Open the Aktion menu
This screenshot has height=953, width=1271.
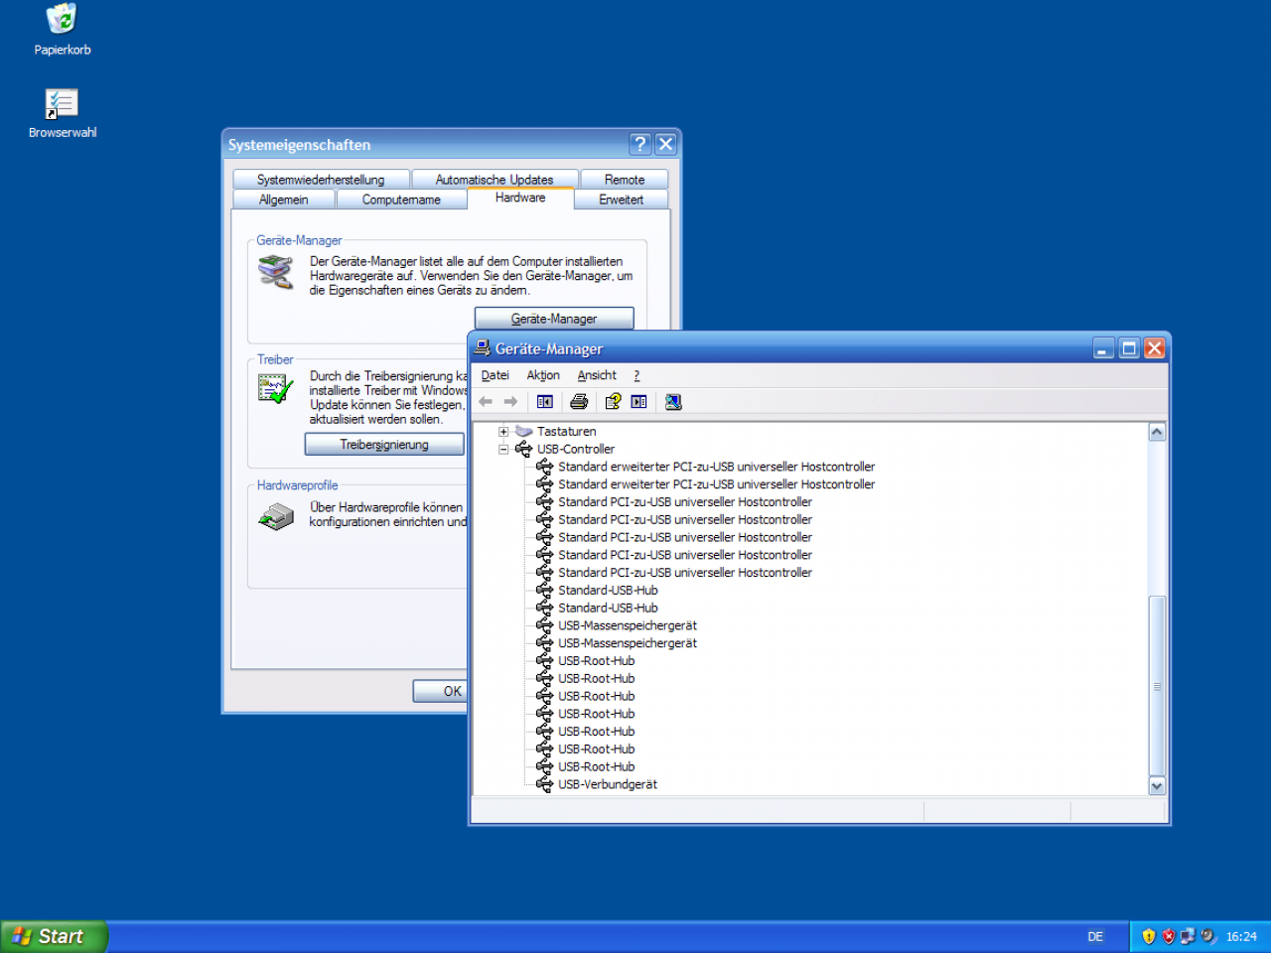(543, 375)
